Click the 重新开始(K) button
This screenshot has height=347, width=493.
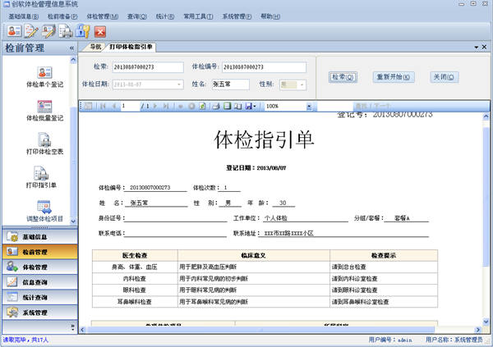394,77
